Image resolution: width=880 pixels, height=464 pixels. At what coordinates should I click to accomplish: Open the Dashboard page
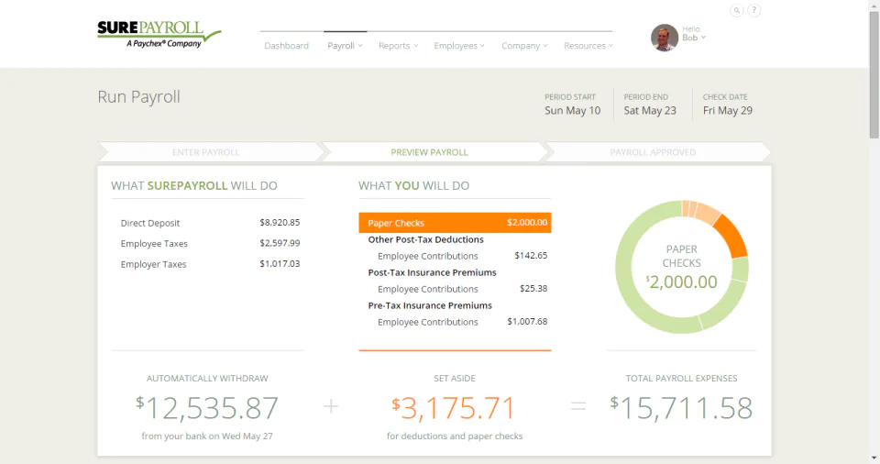tap(286, 46)
